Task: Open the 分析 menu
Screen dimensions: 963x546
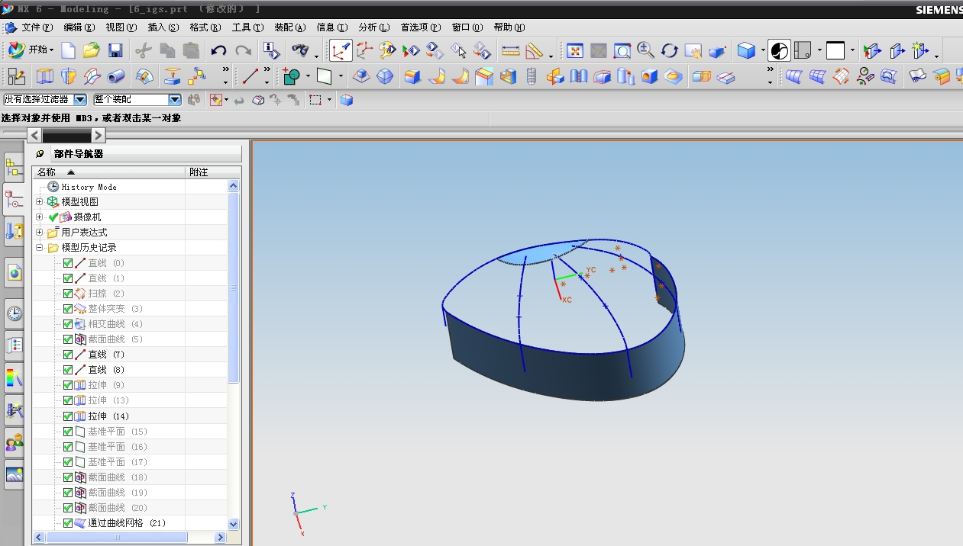Action: click(373, 27)
